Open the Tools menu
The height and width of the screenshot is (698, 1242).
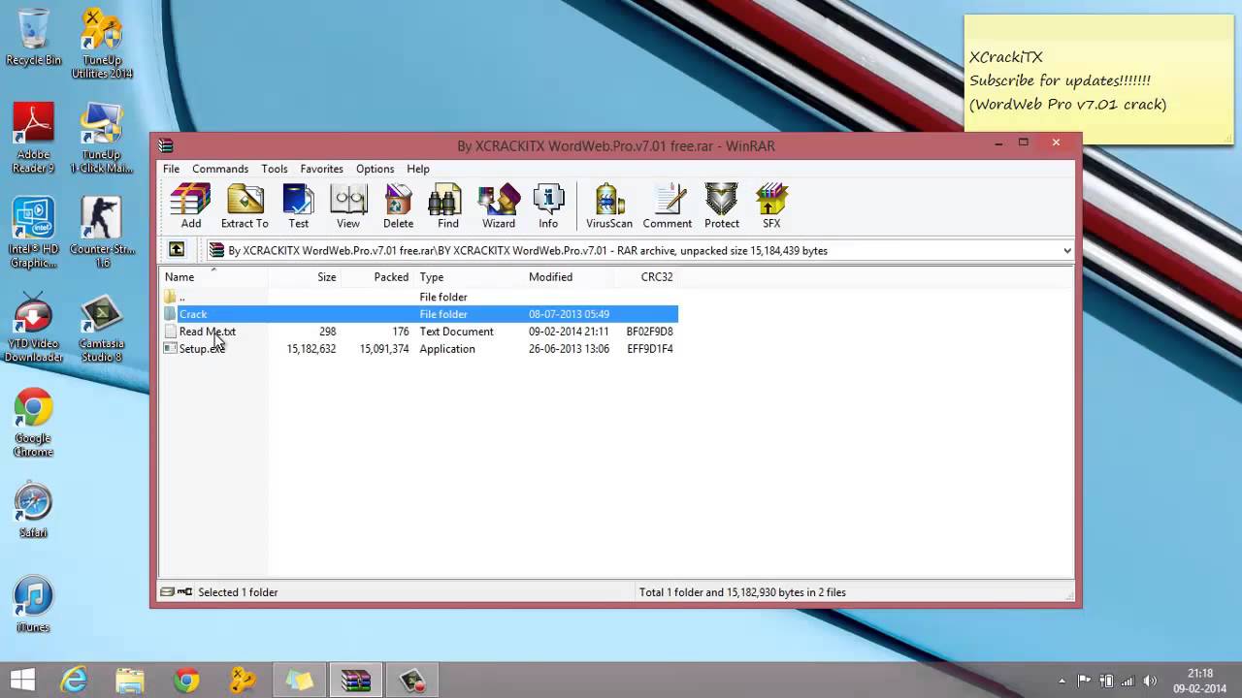tap(275, 169)
